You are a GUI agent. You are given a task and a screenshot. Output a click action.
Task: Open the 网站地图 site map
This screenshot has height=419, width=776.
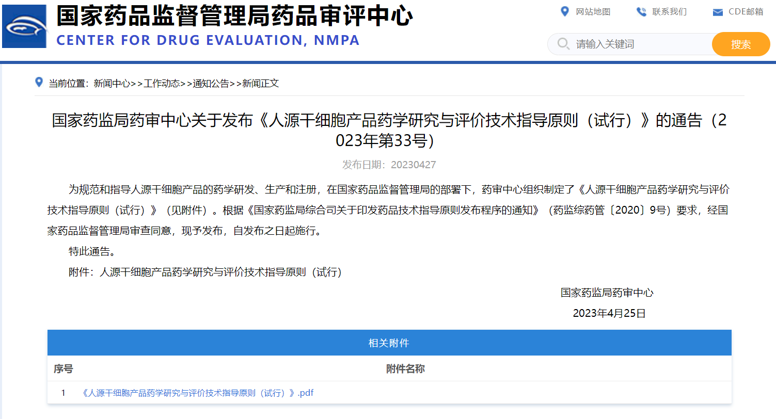coord(593,11)
